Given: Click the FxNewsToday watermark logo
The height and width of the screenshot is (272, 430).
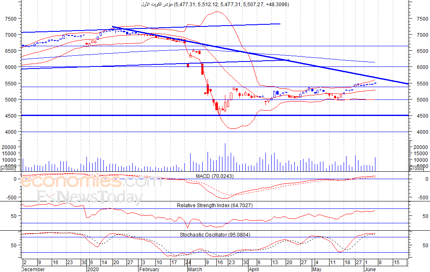Looking at the screenshot, I should (x=90, y=197).
